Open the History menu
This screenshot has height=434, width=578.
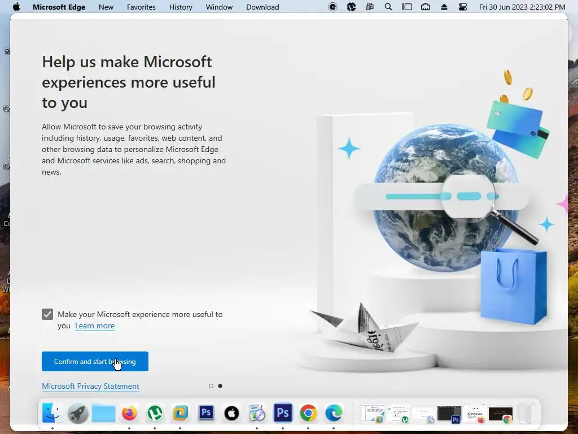coord(181,7)
